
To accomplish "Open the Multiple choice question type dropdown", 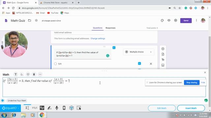I will pos(138,52).
